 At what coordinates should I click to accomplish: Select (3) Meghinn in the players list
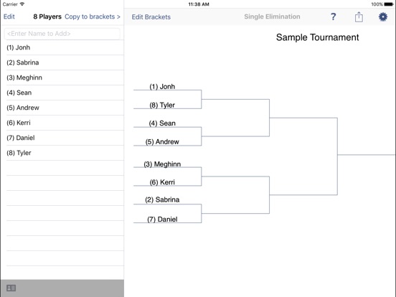[65, 77]
